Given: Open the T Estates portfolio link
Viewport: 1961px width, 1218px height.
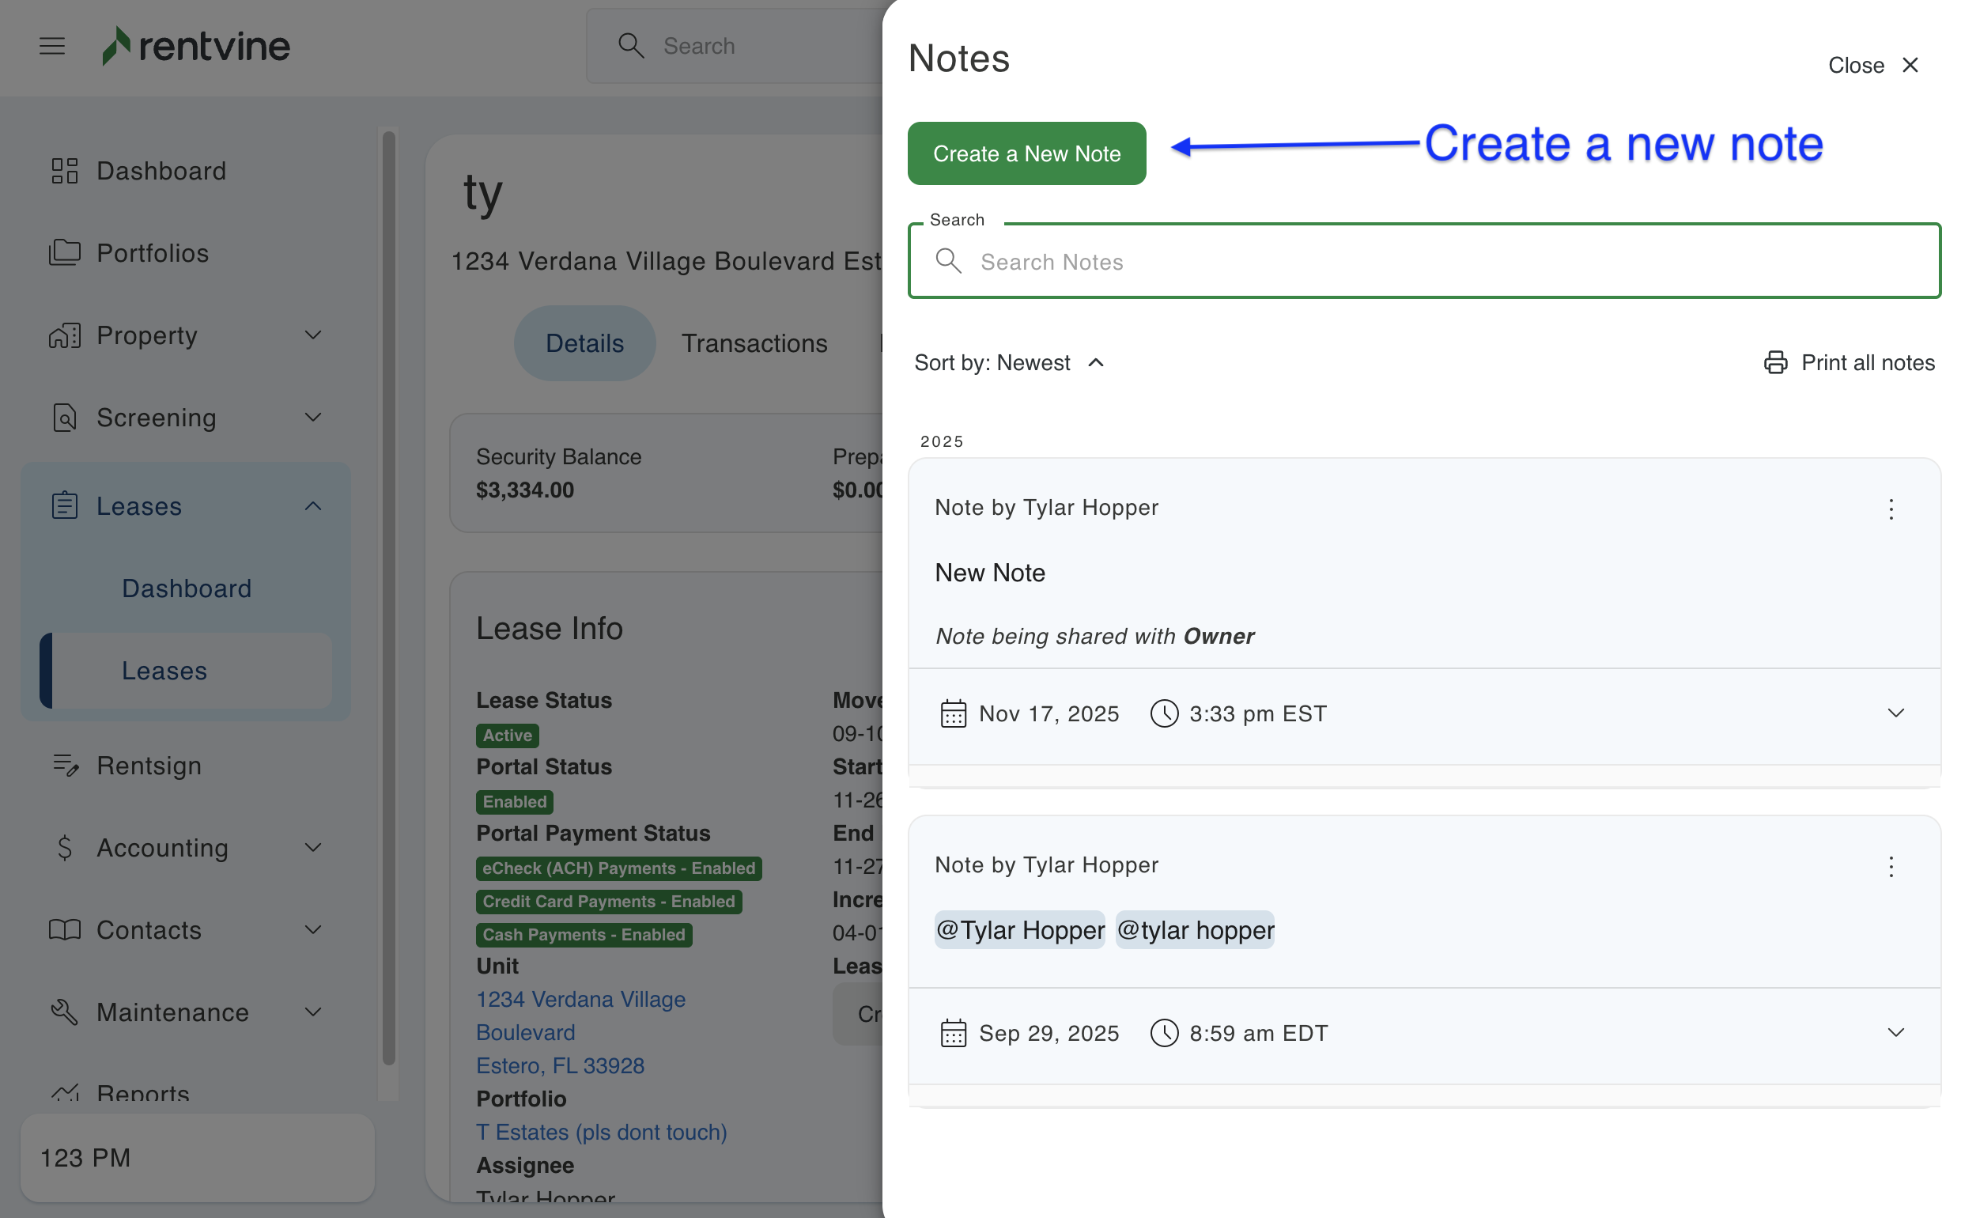Looking at the screenshot, I should pos(601,1132).
